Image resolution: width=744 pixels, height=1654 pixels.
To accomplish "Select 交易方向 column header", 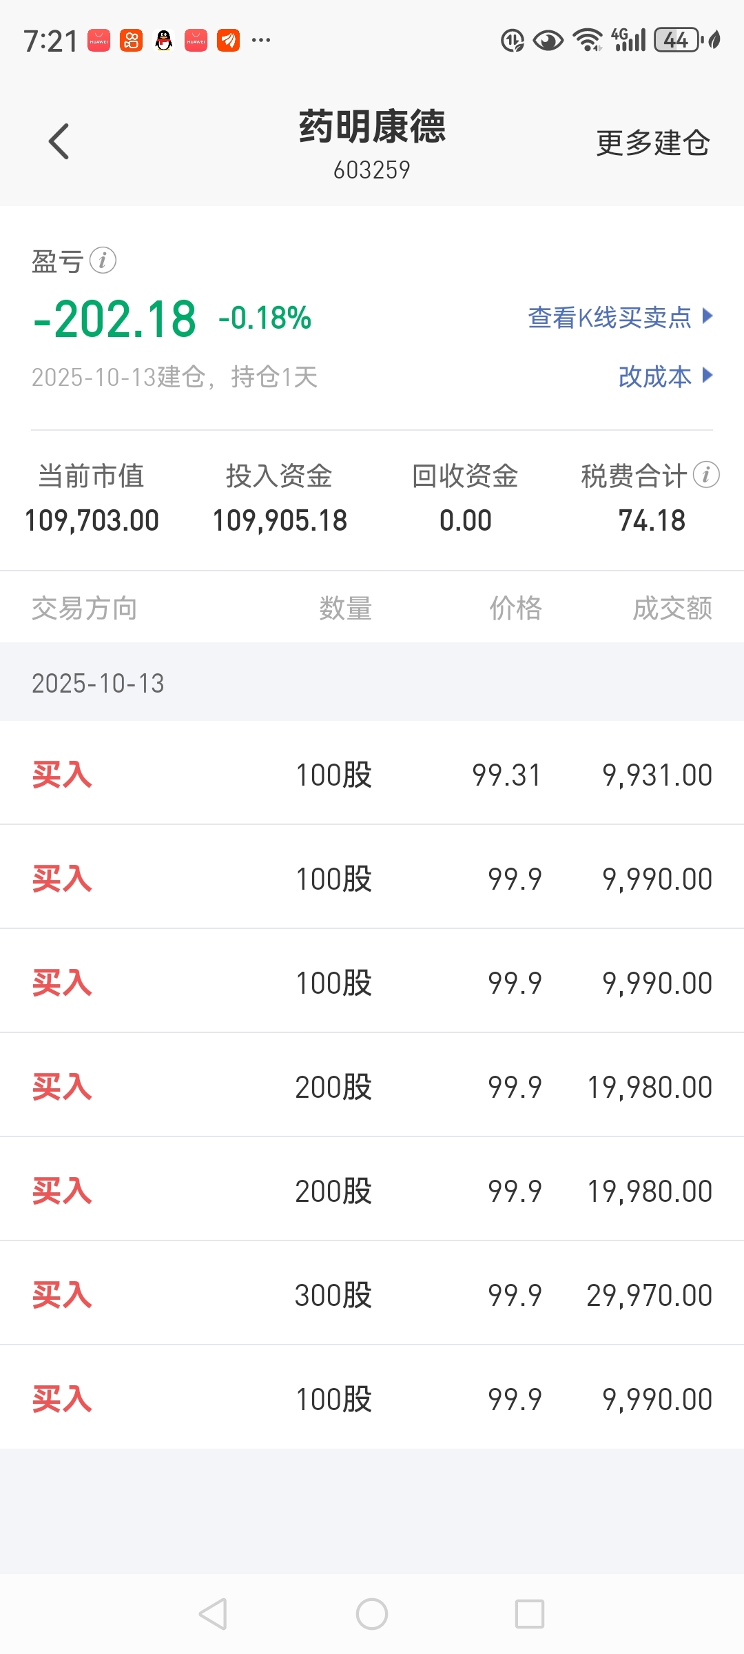I will (84, 609).
